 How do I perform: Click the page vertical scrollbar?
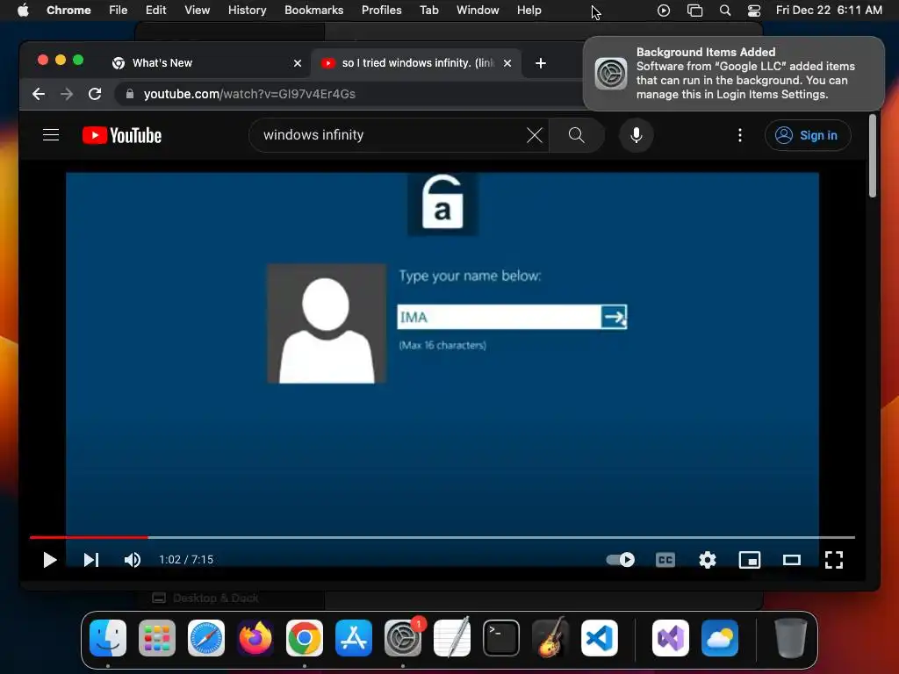[872, 156]
